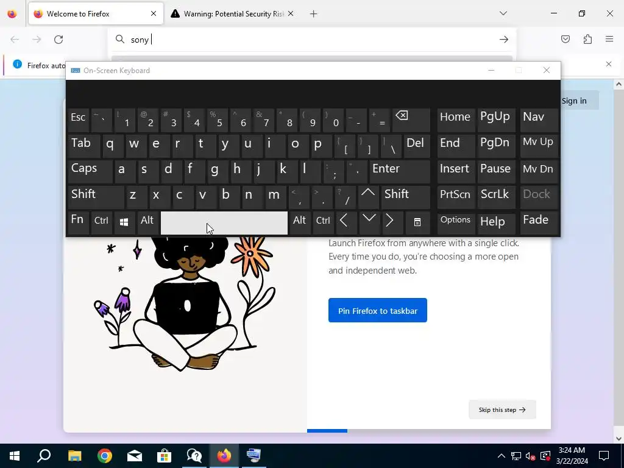Click the Esc key on keyboard
Image resolution: width=624 pixels, height=468 pixels.
(78, 120)
